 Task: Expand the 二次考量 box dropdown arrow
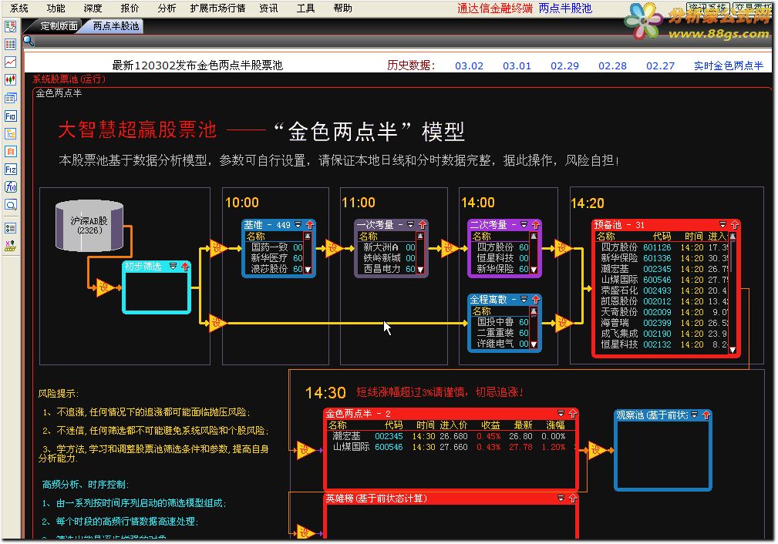tap(524, 225)
